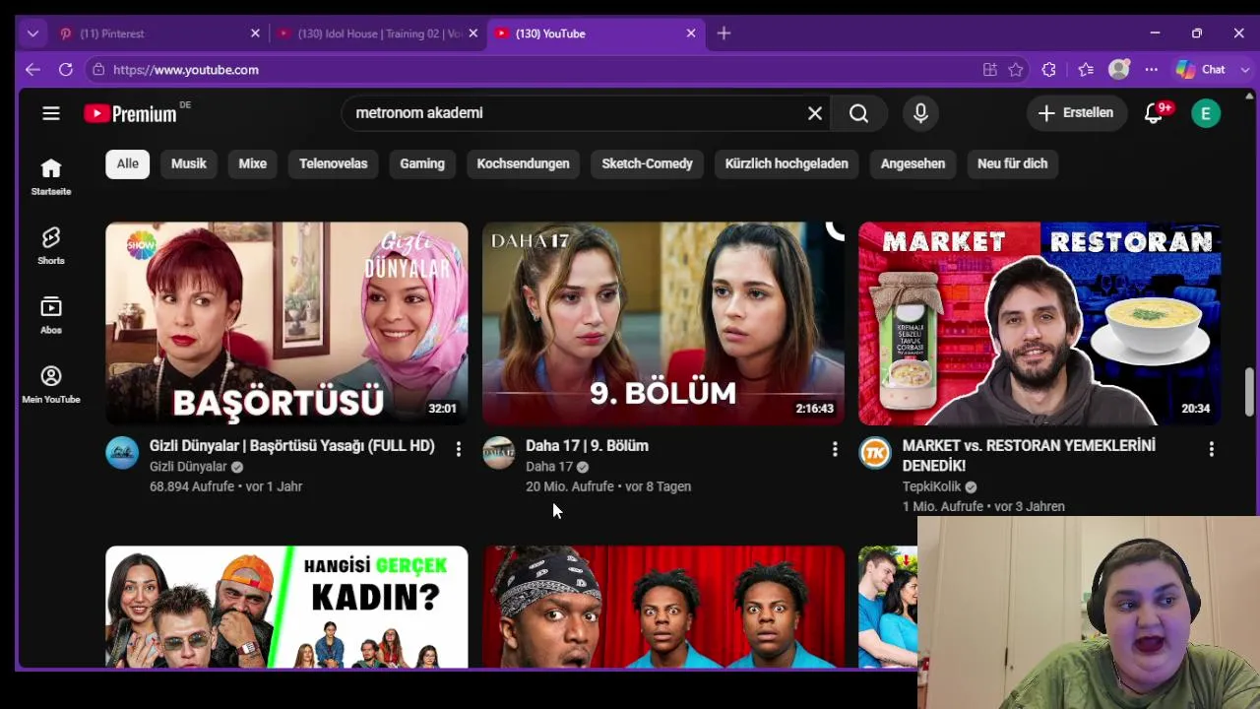
Task: Open Abos subscriptions in the sidebar
Action: (51, 315)
